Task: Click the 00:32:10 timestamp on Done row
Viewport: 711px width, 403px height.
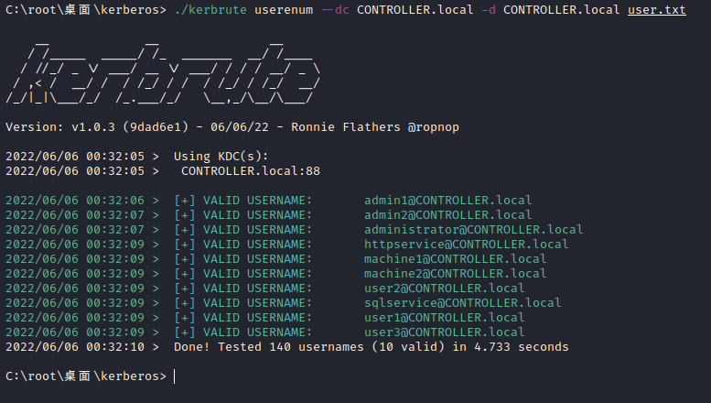Action: (115, 347)
